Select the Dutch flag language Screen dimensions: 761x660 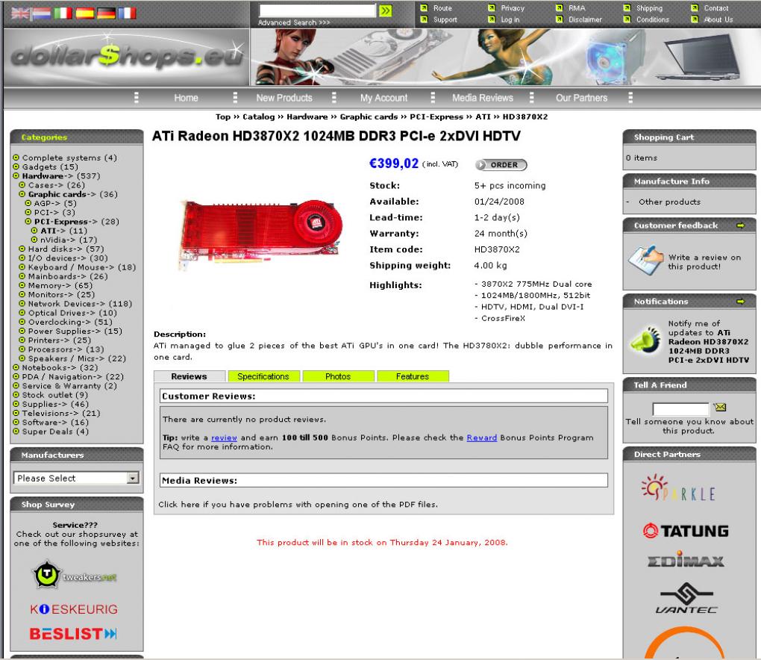click(42, 13)
